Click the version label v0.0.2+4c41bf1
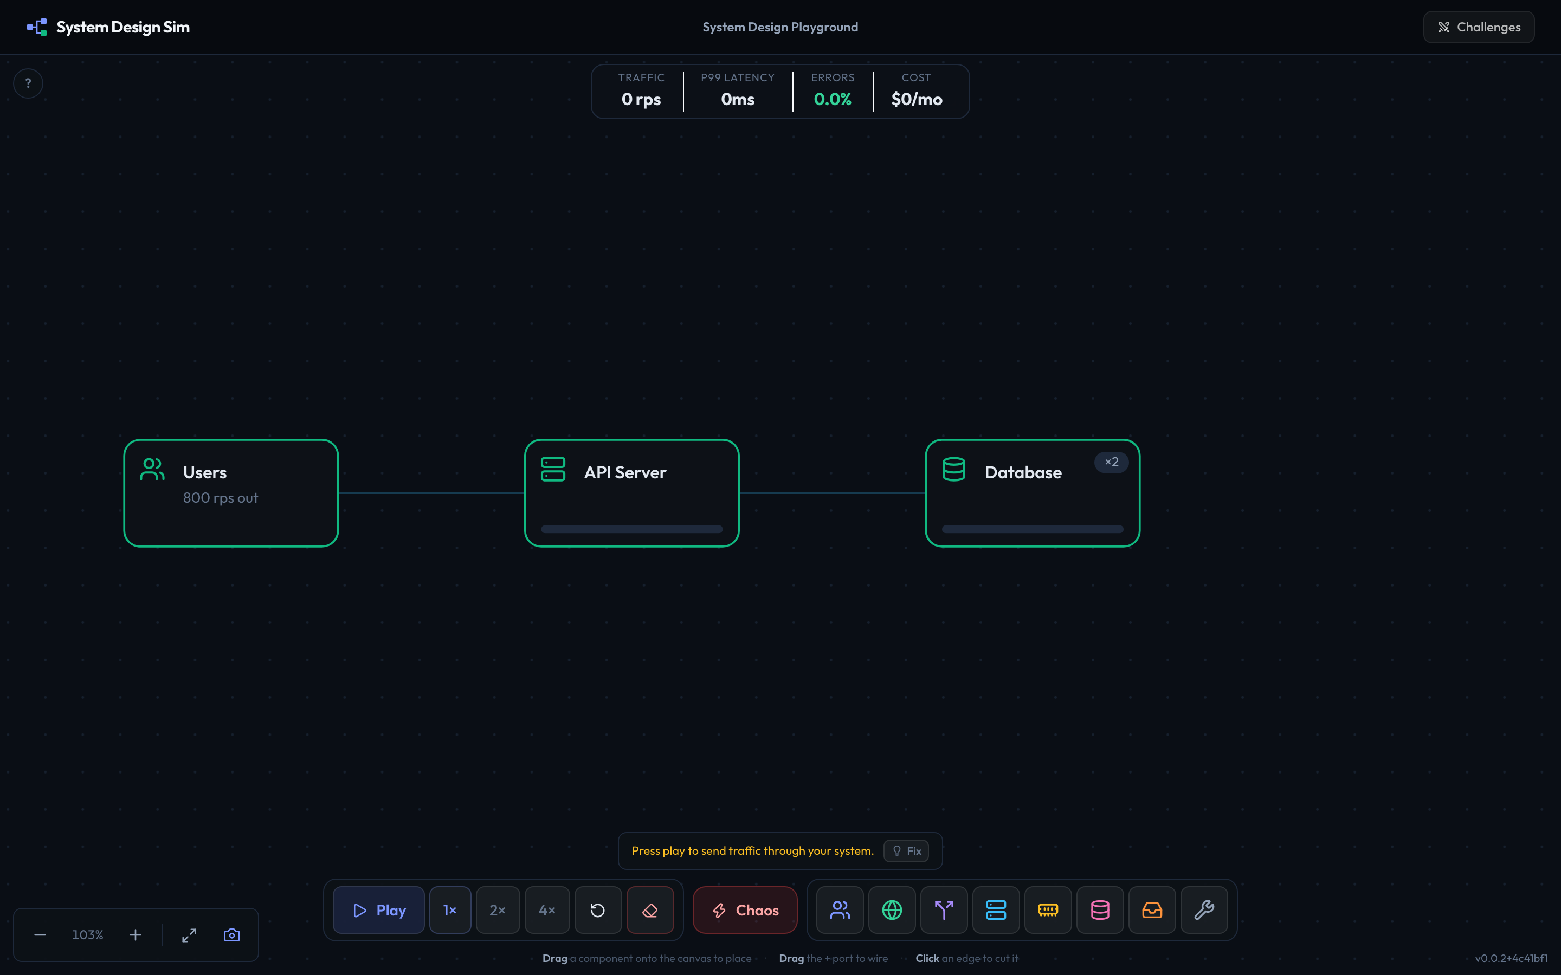The width and height of the screenshot is (1561, 975). tap(1511, 958)
